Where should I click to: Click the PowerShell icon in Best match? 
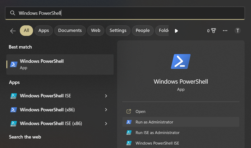(14, 64)
